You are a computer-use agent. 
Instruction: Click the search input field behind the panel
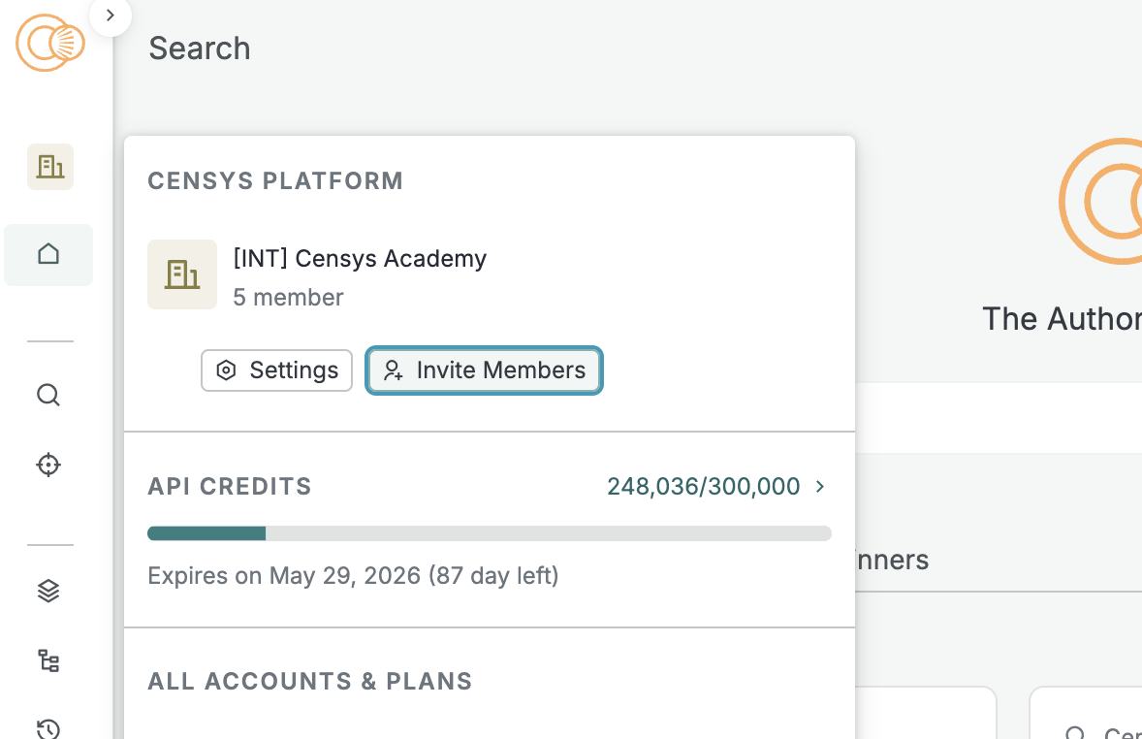(x=999, y=417)
